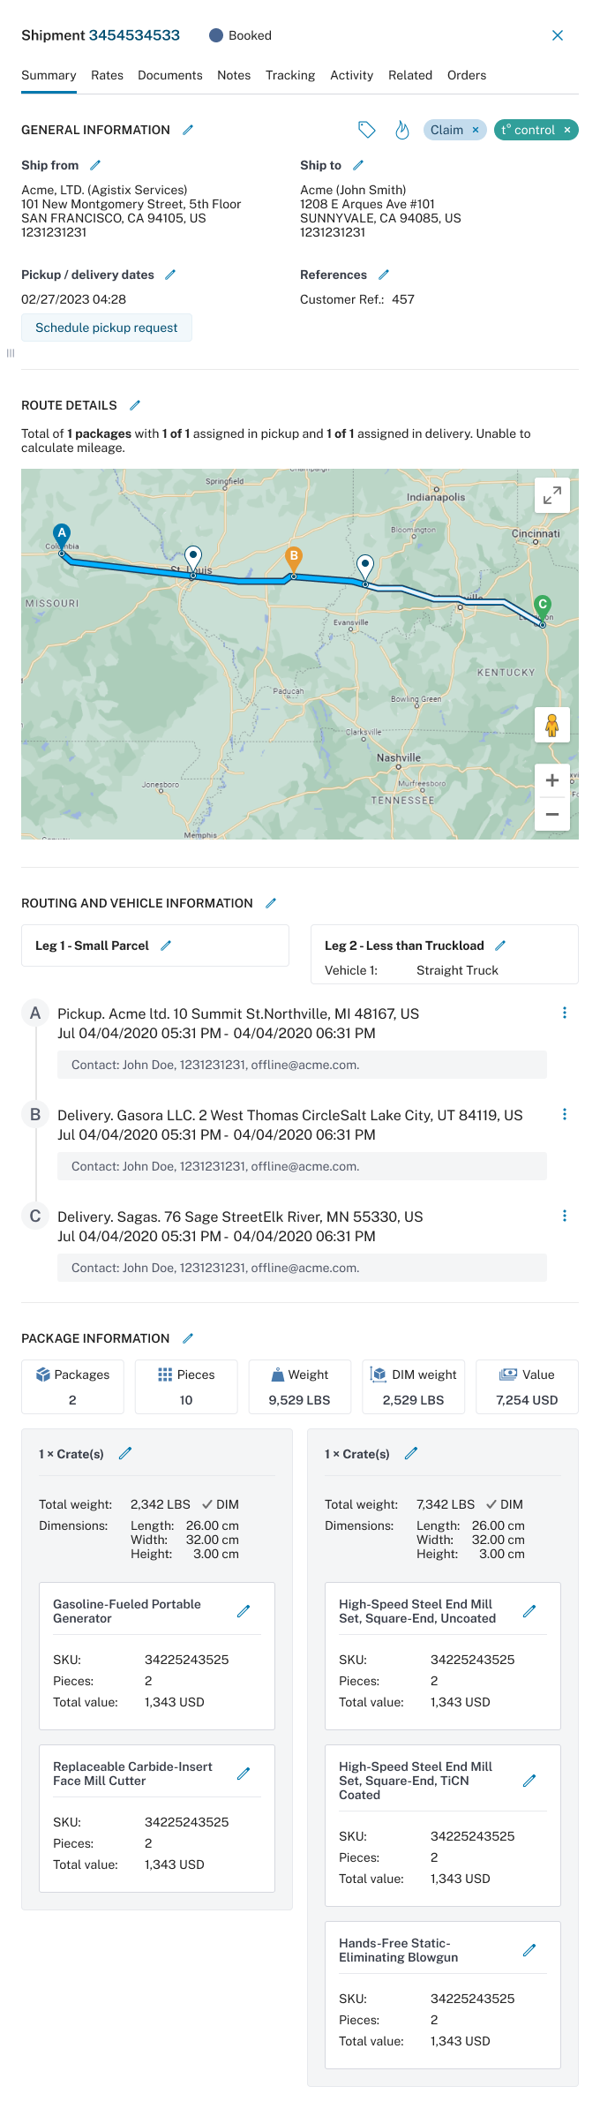The height and width of the screenshot is (2109, 600).
Task: Open shipment number 3454534533 link
Action: coord(134,35)
